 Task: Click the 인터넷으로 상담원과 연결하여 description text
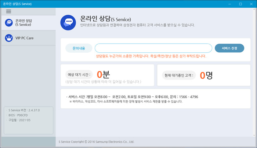click(137, 25)
